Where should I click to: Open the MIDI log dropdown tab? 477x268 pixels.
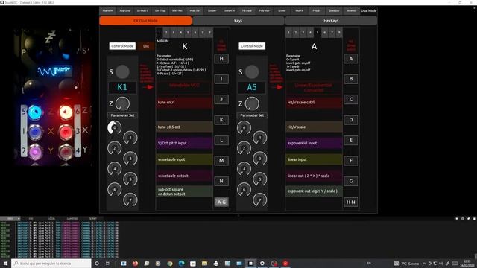(x=10, y=218)
